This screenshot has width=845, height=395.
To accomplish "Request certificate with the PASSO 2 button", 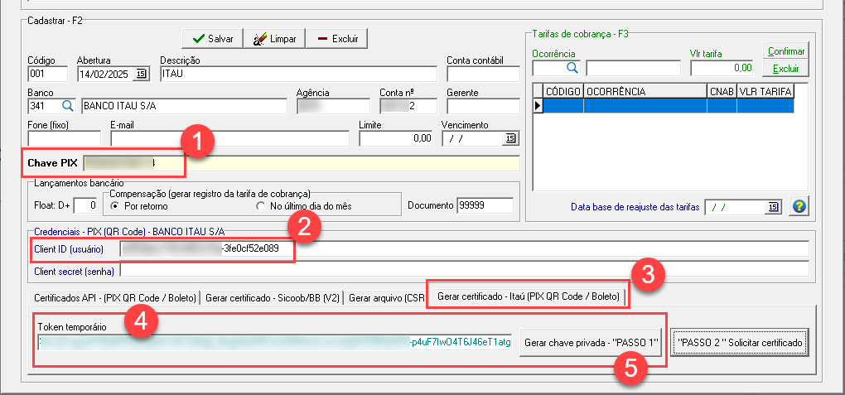I will click(741, 342).
